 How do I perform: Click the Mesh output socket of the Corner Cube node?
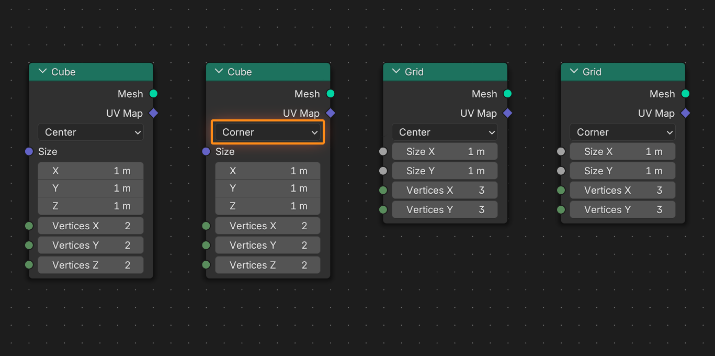click(331, 94)
